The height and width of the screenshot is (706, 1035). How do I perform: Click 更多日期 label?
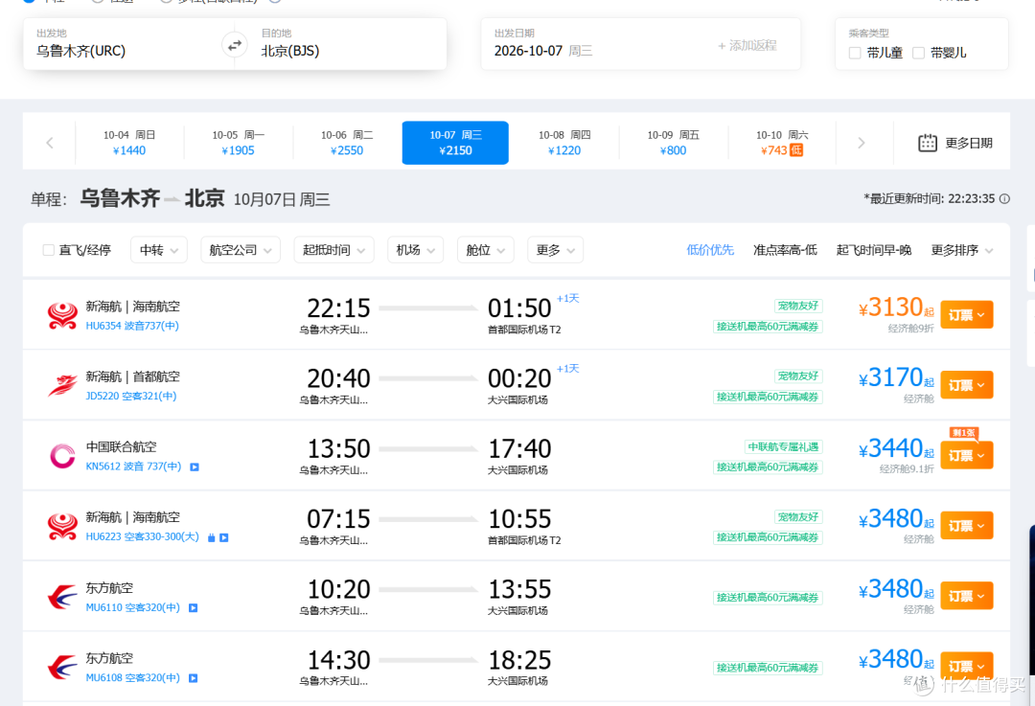click(x=968, y=143)
